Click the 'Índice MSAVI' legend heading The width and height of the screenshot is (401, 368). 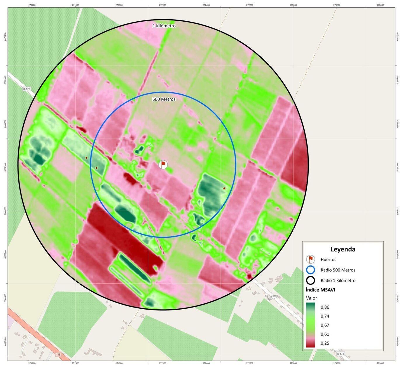[320, 290]
